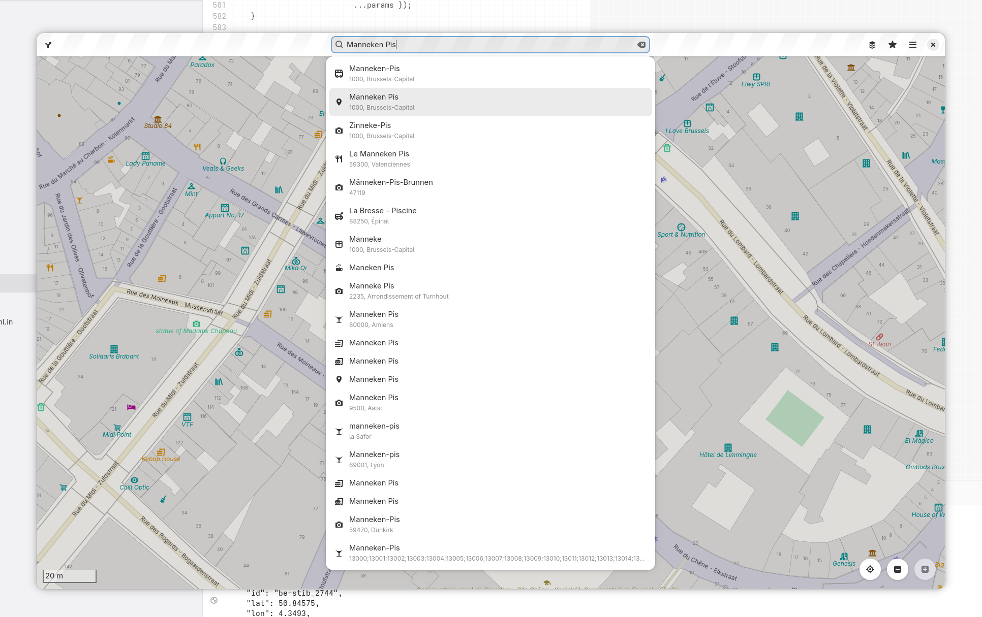Open route planner icon in headerbar
This screenshot has height=617, width=982.
click(48, 45)
